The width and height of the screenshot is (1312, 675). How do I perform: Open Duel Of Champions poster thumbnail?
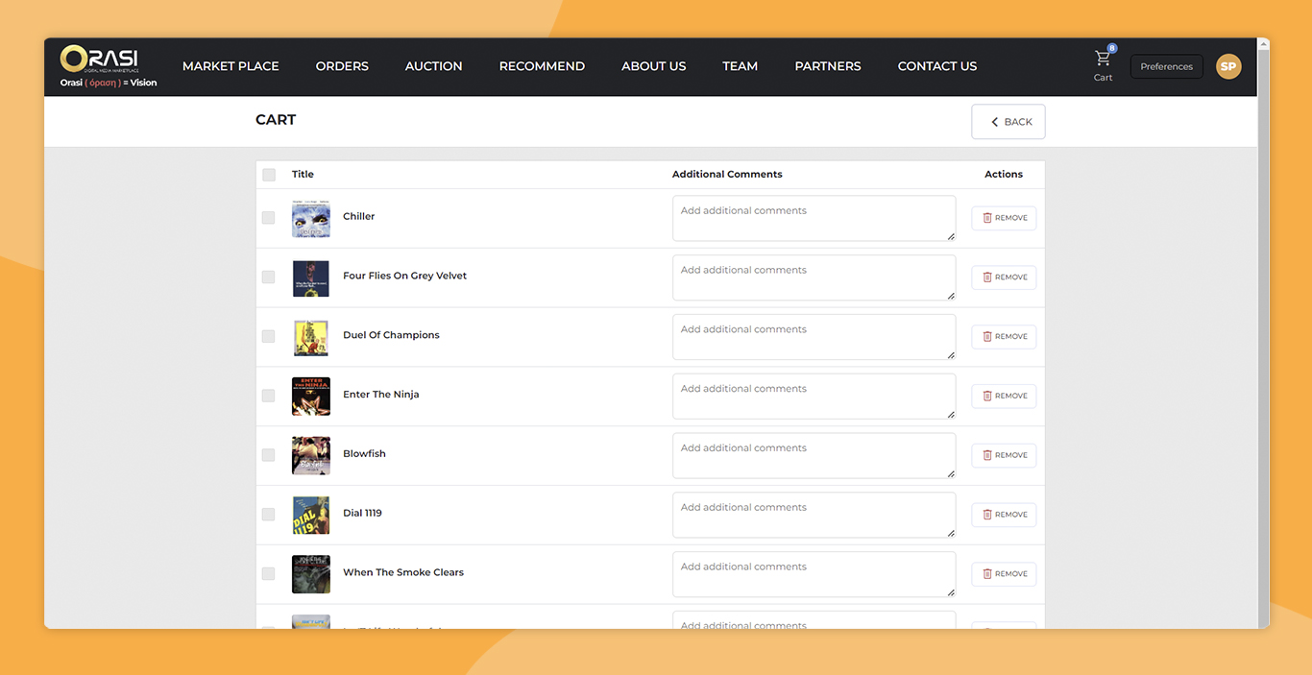(x=311, y=338)
